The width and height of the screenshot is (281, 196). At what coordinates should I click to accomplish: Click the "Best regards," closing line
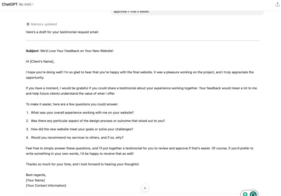pyautogui.click(x=36, y=175)
